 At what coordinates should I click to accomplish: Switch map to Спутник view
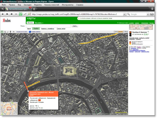[x=120, y=32]
